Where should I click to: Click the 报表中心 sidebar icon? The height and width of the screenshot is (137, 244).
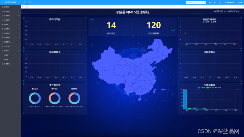(2, 51)
